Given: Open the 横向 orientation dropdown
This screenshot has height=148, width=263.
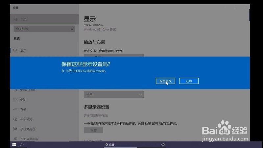Looking at the screenshot, I should [114, 94].
